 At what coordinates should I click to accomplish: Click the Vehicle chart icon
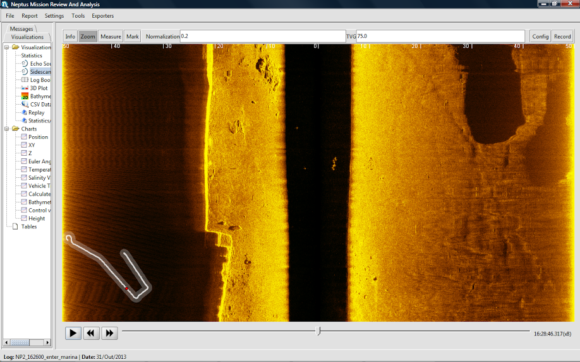coord(24,185)
